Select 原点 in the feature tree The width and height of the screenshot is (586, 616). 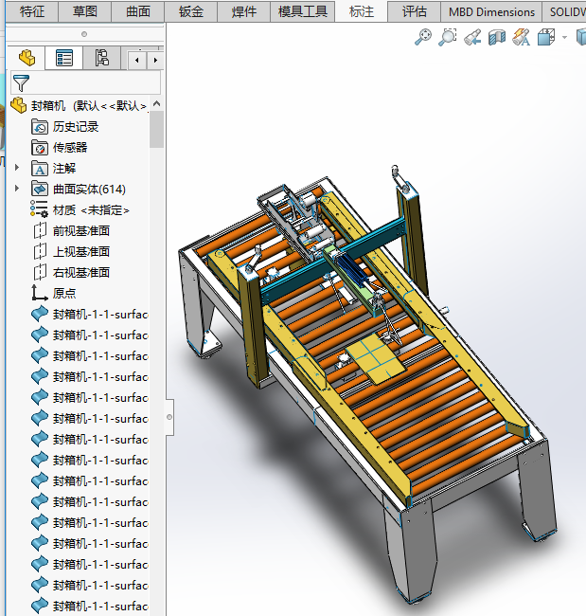click(64, 293)
